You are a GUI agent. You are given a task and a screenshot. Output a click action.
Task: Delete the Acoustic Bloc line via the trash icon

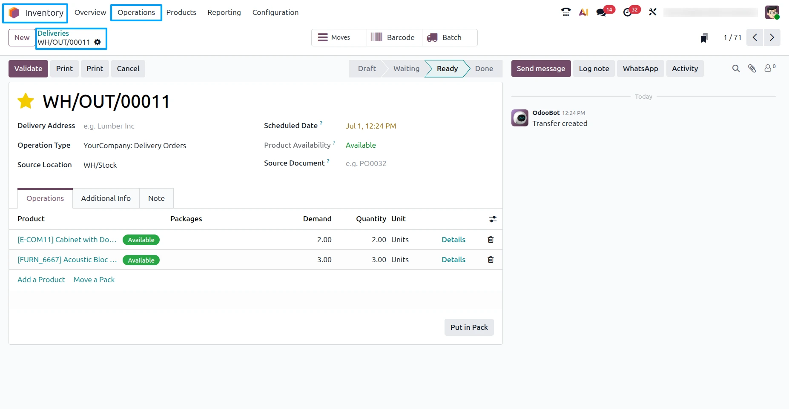click(x=491, y=260)
